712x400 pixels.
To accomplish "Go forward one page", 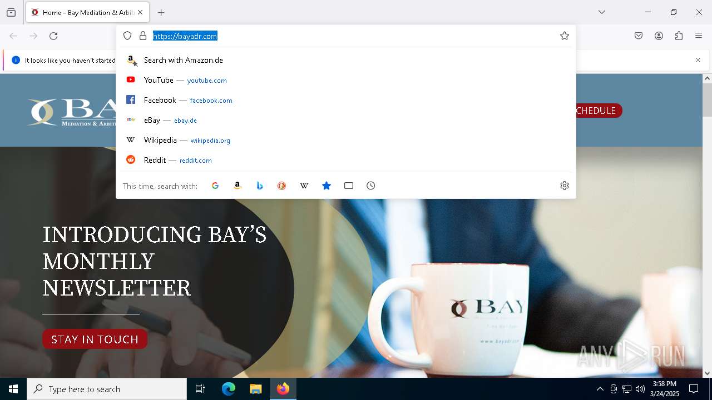I will [33, 36].
